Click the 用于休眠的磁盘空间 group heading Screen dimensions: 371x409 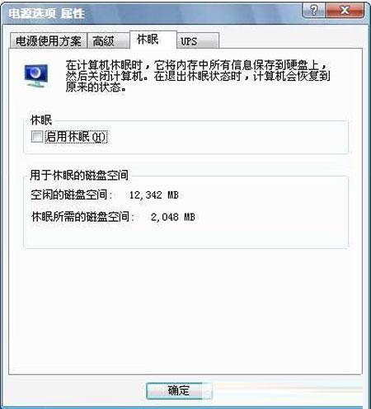click(79, 175)
